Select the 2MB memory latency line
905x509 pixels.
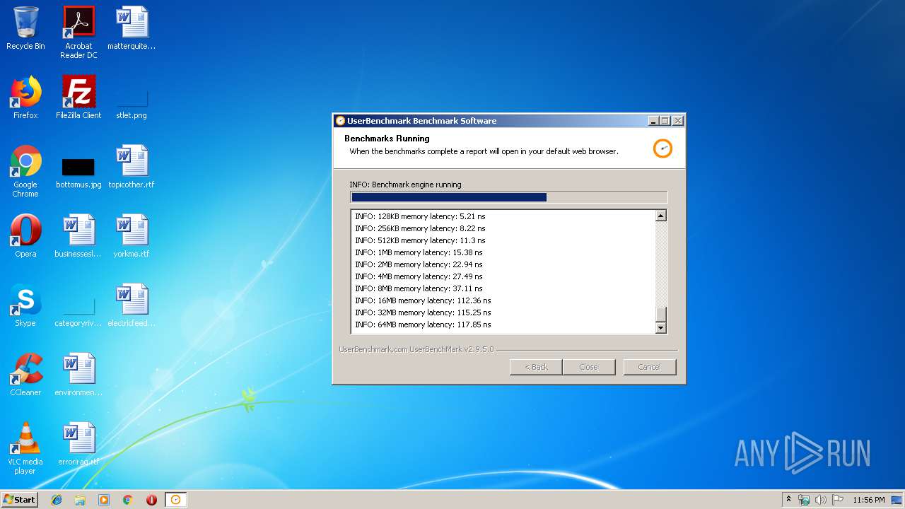[x=419, y=264]
